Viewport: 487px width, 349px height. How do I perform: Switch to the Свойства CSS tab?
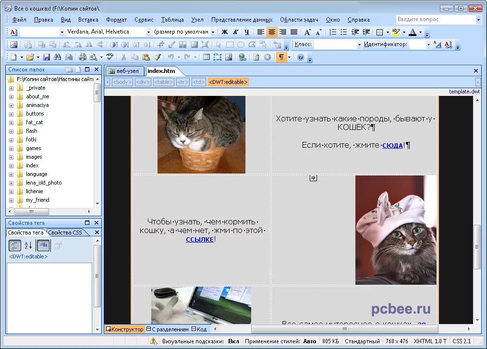(66, 233)
